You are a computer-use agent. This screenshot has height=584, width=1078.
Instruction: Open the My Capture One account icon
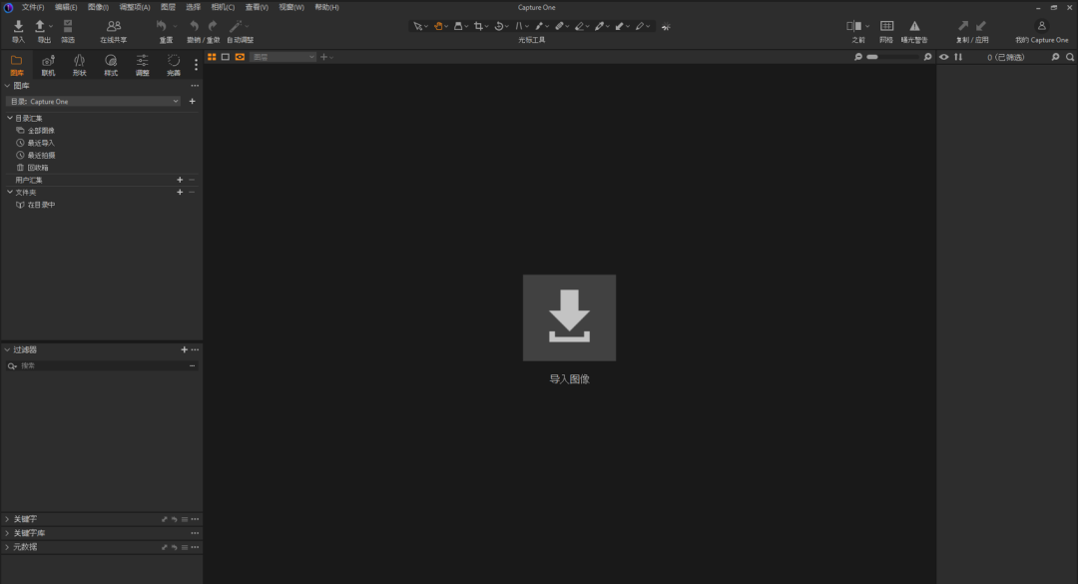click(x=1041, y=26)
